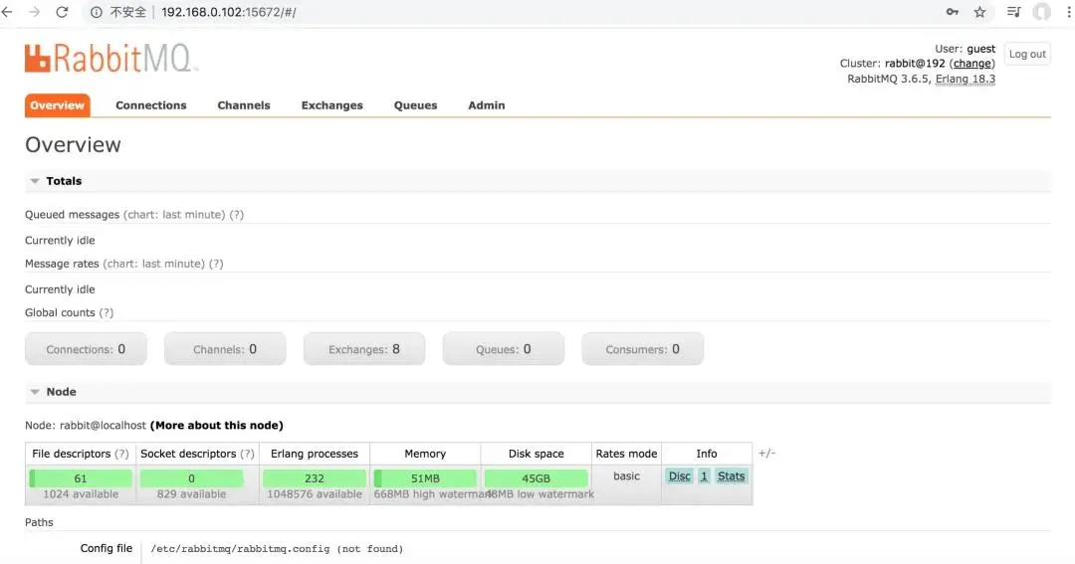Screen dimensions: 1075x564
Task: Open the saved password key icon
Action: coord(952,12)
